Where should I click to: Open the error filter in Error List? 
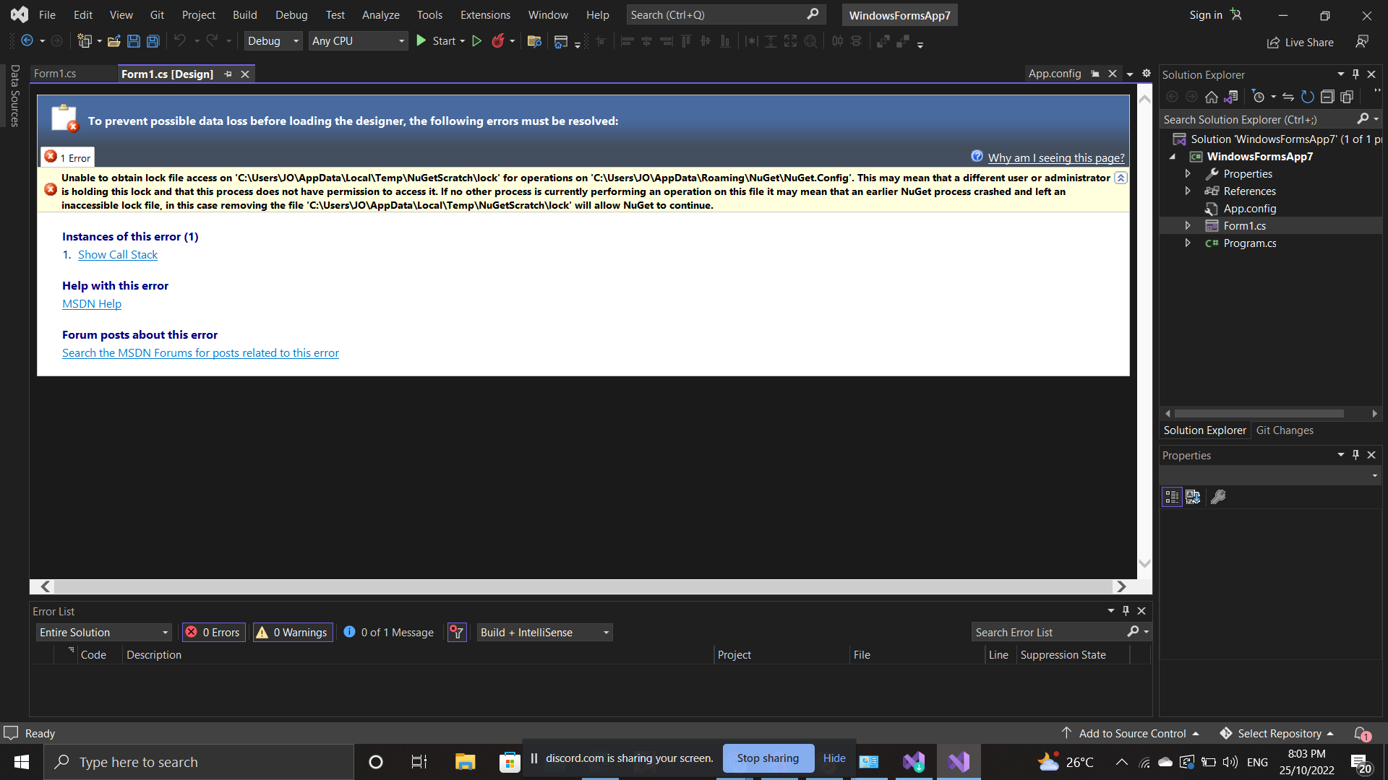coord(457,632)
